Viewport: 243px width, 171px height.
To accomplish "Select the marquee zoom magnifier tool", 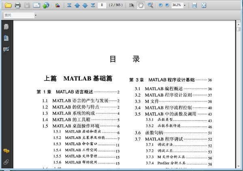I will [x=150, y=5].
